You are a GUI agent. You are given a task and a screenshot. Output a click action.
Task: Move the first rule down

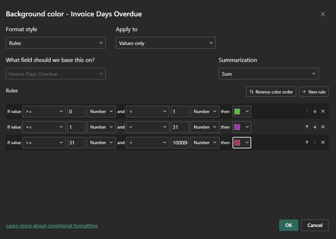[315, 111]
